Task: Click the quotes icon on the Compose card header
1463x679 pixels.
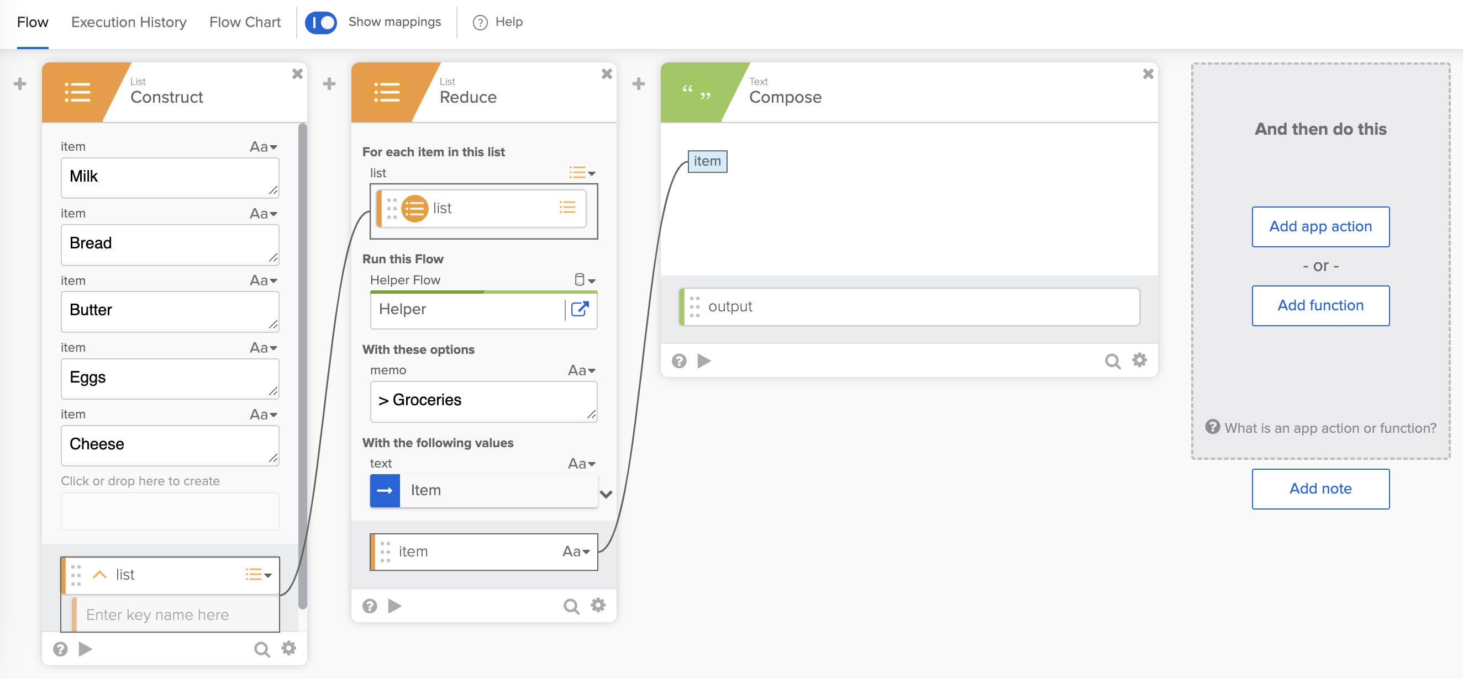Action: (697, 92)
